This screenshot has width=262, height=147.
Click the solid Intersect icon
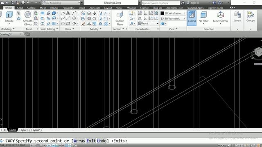[x=43, y=24]
